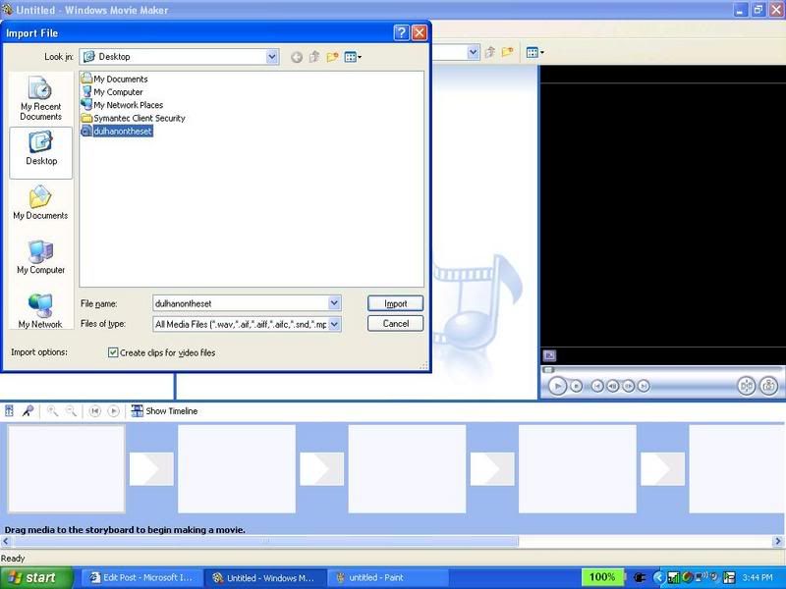Create new folder in Import dialog
The image size is (786, 589).
332,57
